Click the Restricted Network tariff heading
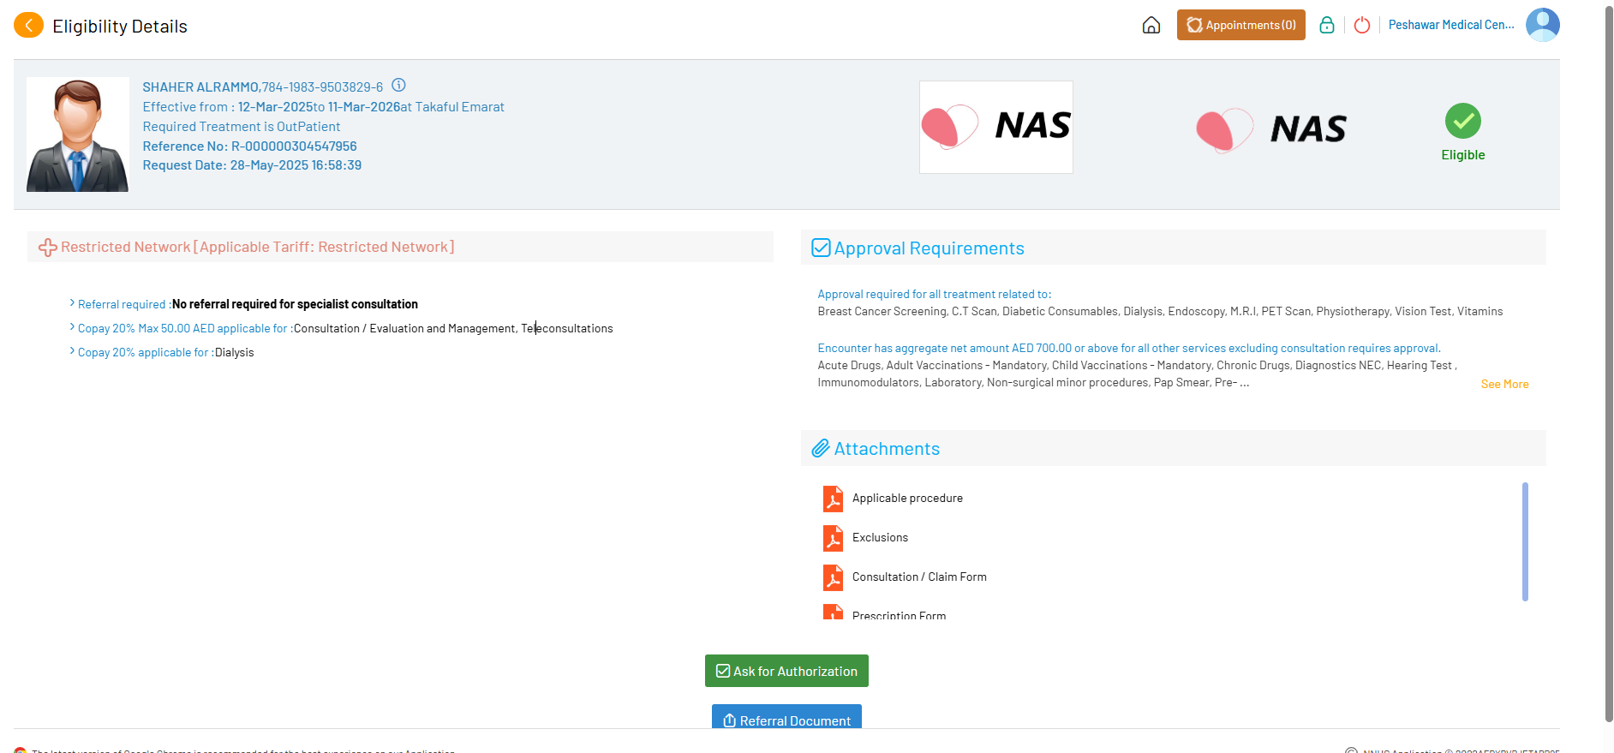Screen dimensions: 1614x753 [x=258, y=247]
